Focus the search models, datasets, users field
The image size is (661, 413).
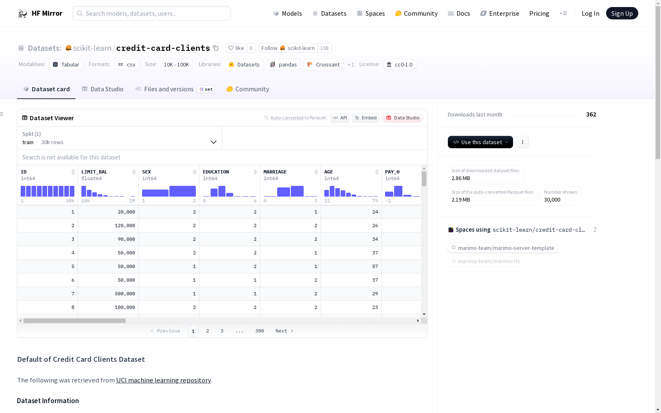[152, 13]
